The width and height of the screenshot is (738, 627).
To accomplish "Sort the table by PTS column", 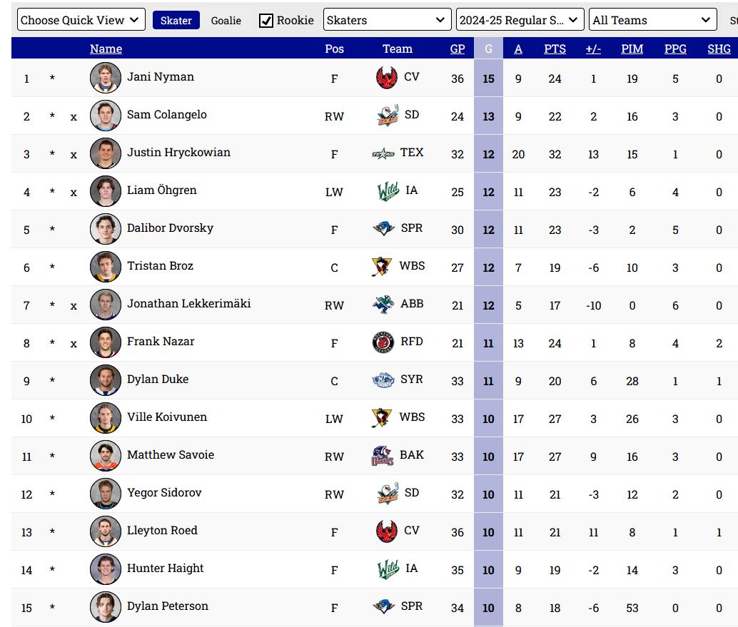I will click(555, 49).
